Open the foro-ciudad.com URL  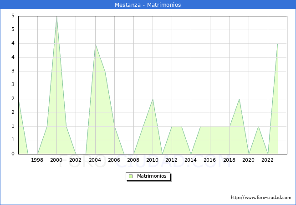click(x=261, y=198)
